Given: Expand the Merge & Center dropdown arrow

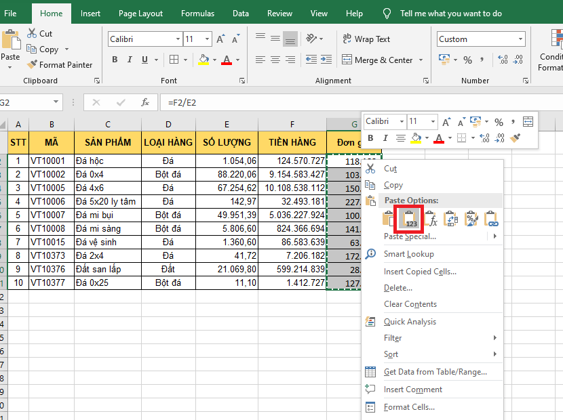Looking at the screenshot, I should (421, 60).
